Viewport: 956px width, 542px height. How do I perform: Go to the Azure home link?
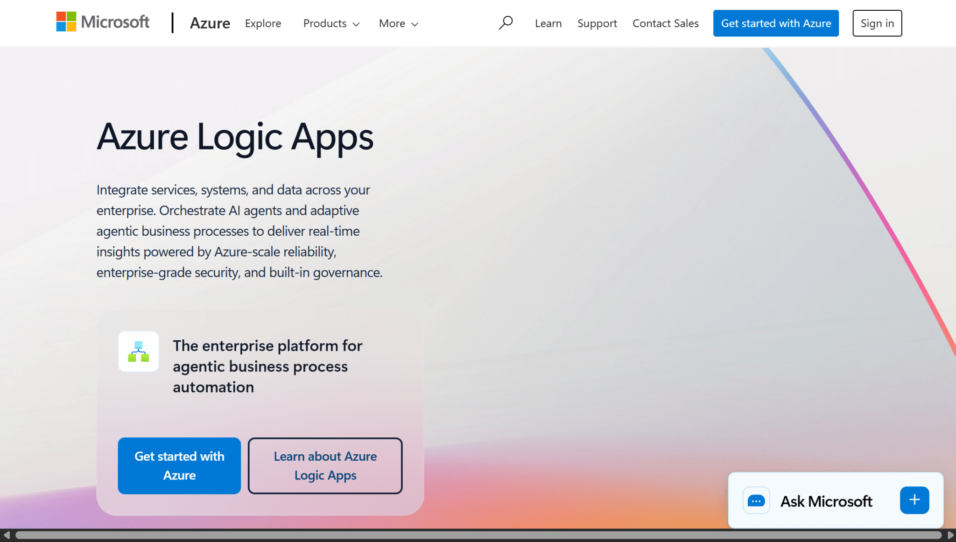tap(210, 23)
